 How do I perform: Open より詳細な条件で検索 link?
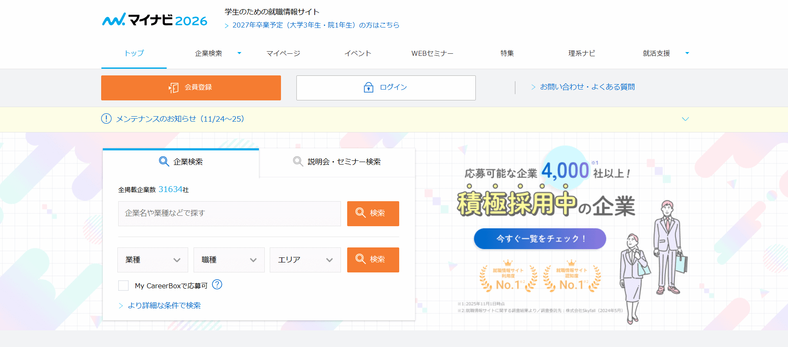click(164, 306)
